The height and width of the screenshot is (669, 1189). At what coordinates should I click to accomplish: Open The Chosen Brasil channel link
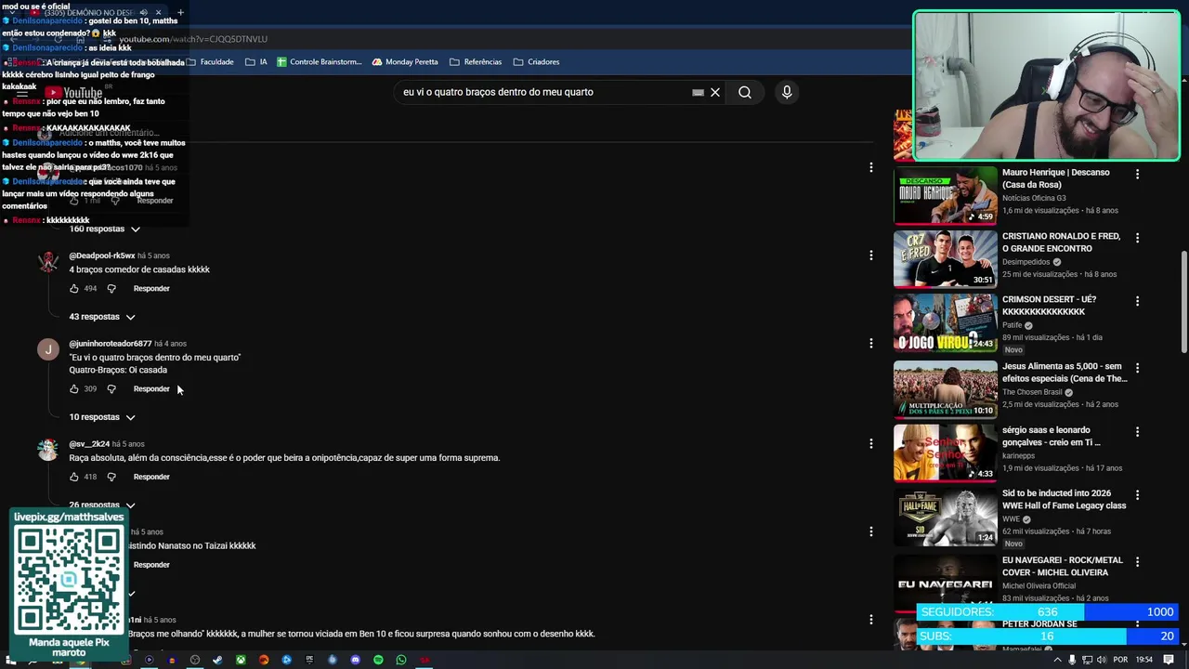pyautogui.click(x=1032, y=392)
